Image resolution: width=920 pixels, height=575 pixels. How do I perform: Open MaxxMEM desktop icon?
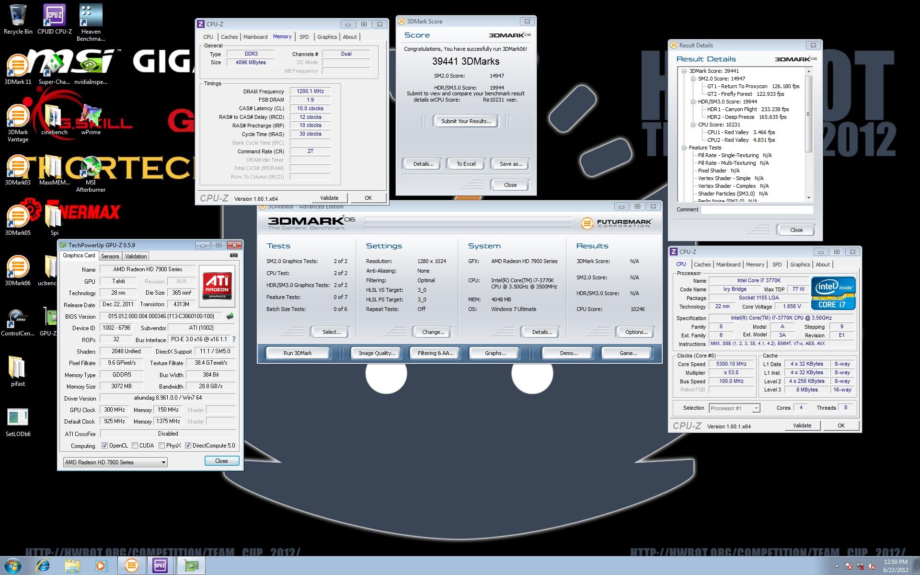coord(54,170)
